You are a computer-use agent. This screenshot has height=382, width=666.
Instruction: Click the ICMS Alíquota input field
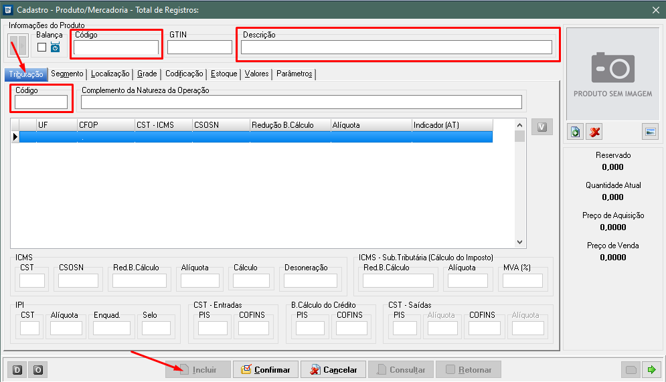(200, 280)
